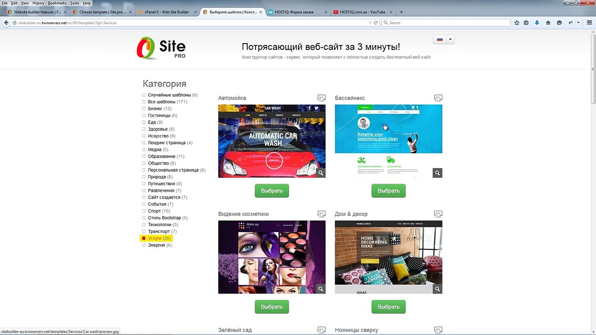Go to the browser home page icon
This screenshot has height=335, width=596.
(548, 23)
